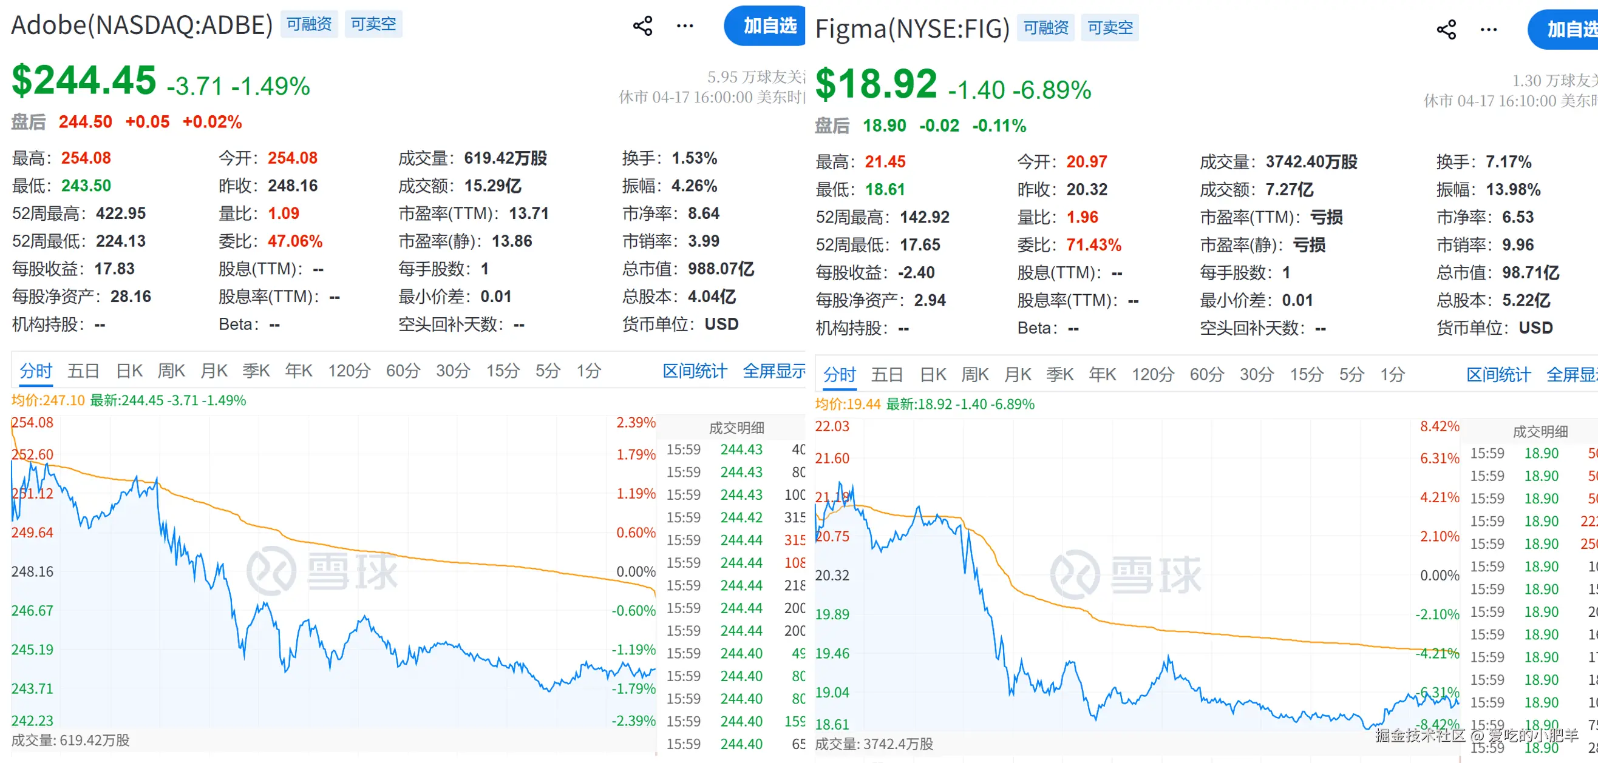1598x763 pixels.
Task: Open 区间统计 on Figma chart
Action: pos(1498,374)
